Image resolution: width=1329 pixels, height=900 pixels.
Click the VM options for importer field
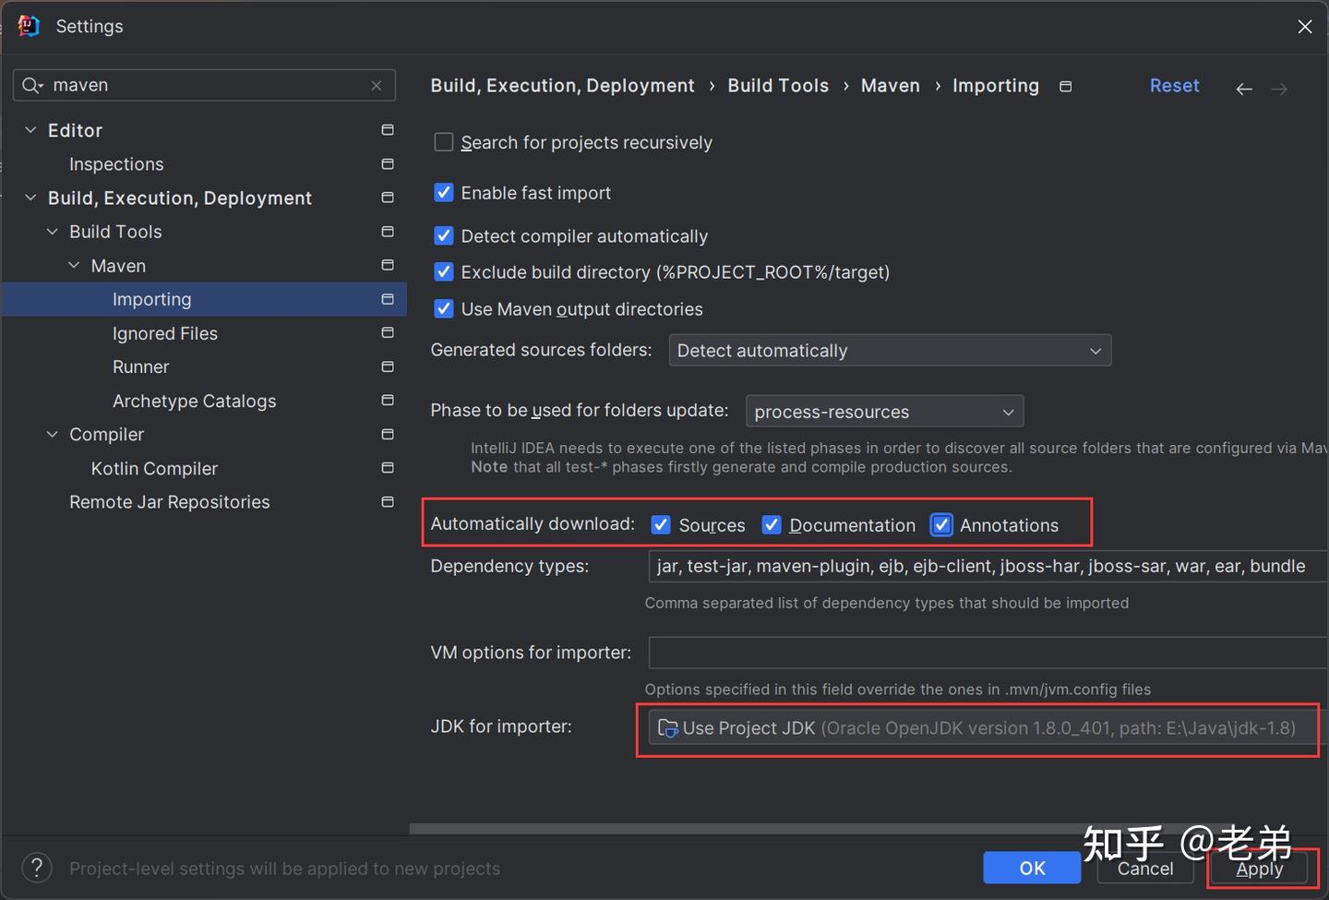click(988, 653)
